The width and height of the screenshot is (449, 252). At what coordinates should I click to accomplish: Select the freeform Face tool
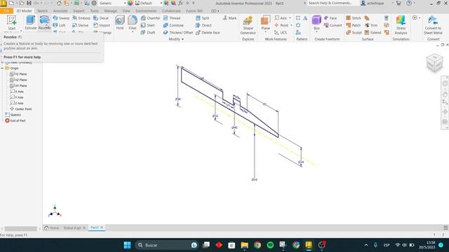click(330, 18)
